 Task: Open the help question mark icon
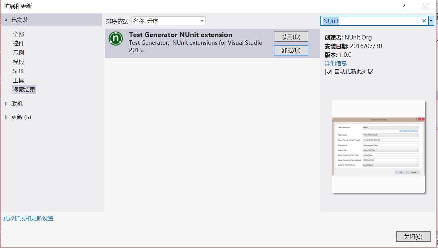click(404, 6)
